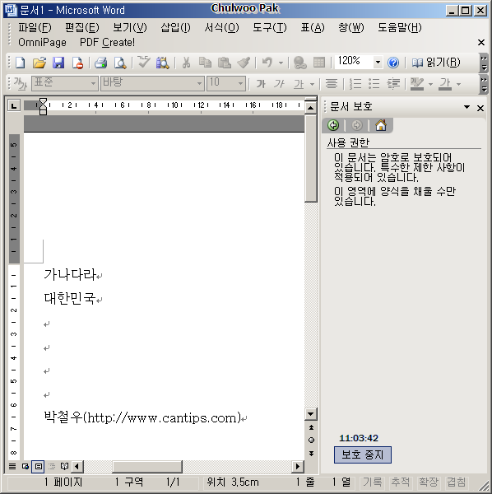The width and height of the screenshot is (492, 494).
Task: Switch to Normal view icon at bottom-left
Action: click(12, 466)
